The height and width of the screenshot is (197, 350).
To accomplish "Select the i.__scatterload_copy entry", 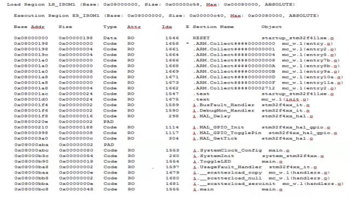I will (227, 173).
